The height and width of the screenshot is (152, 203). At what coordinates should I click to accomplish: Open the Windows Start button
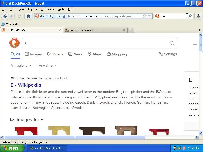click(12, 148)
